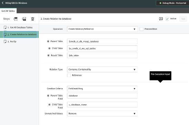Click the Child Table Field input
This screenshot has height=125, width=189.
102,105
